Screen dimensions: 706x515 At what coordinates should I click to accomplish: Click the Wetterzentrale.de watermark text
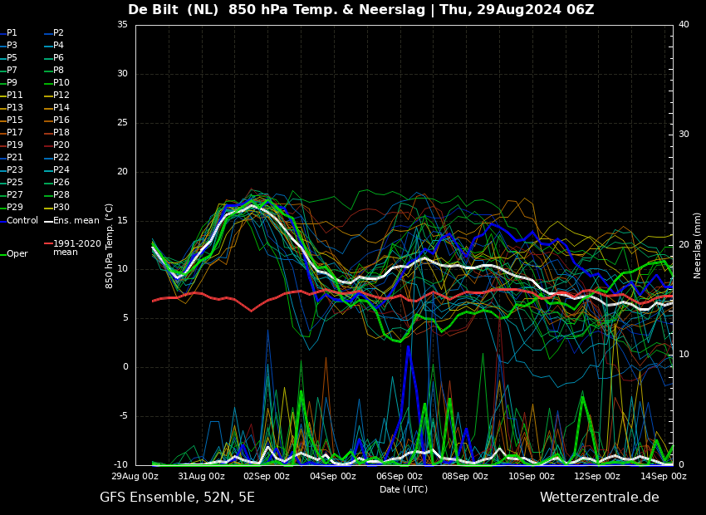(599, 498)
